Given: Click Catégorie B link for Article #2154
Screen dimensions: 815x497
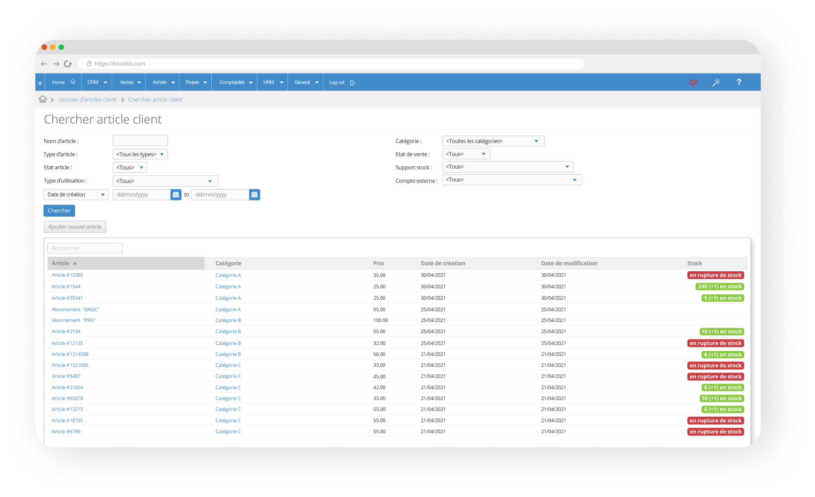Looking at the screenshot, I should (228, 331).
